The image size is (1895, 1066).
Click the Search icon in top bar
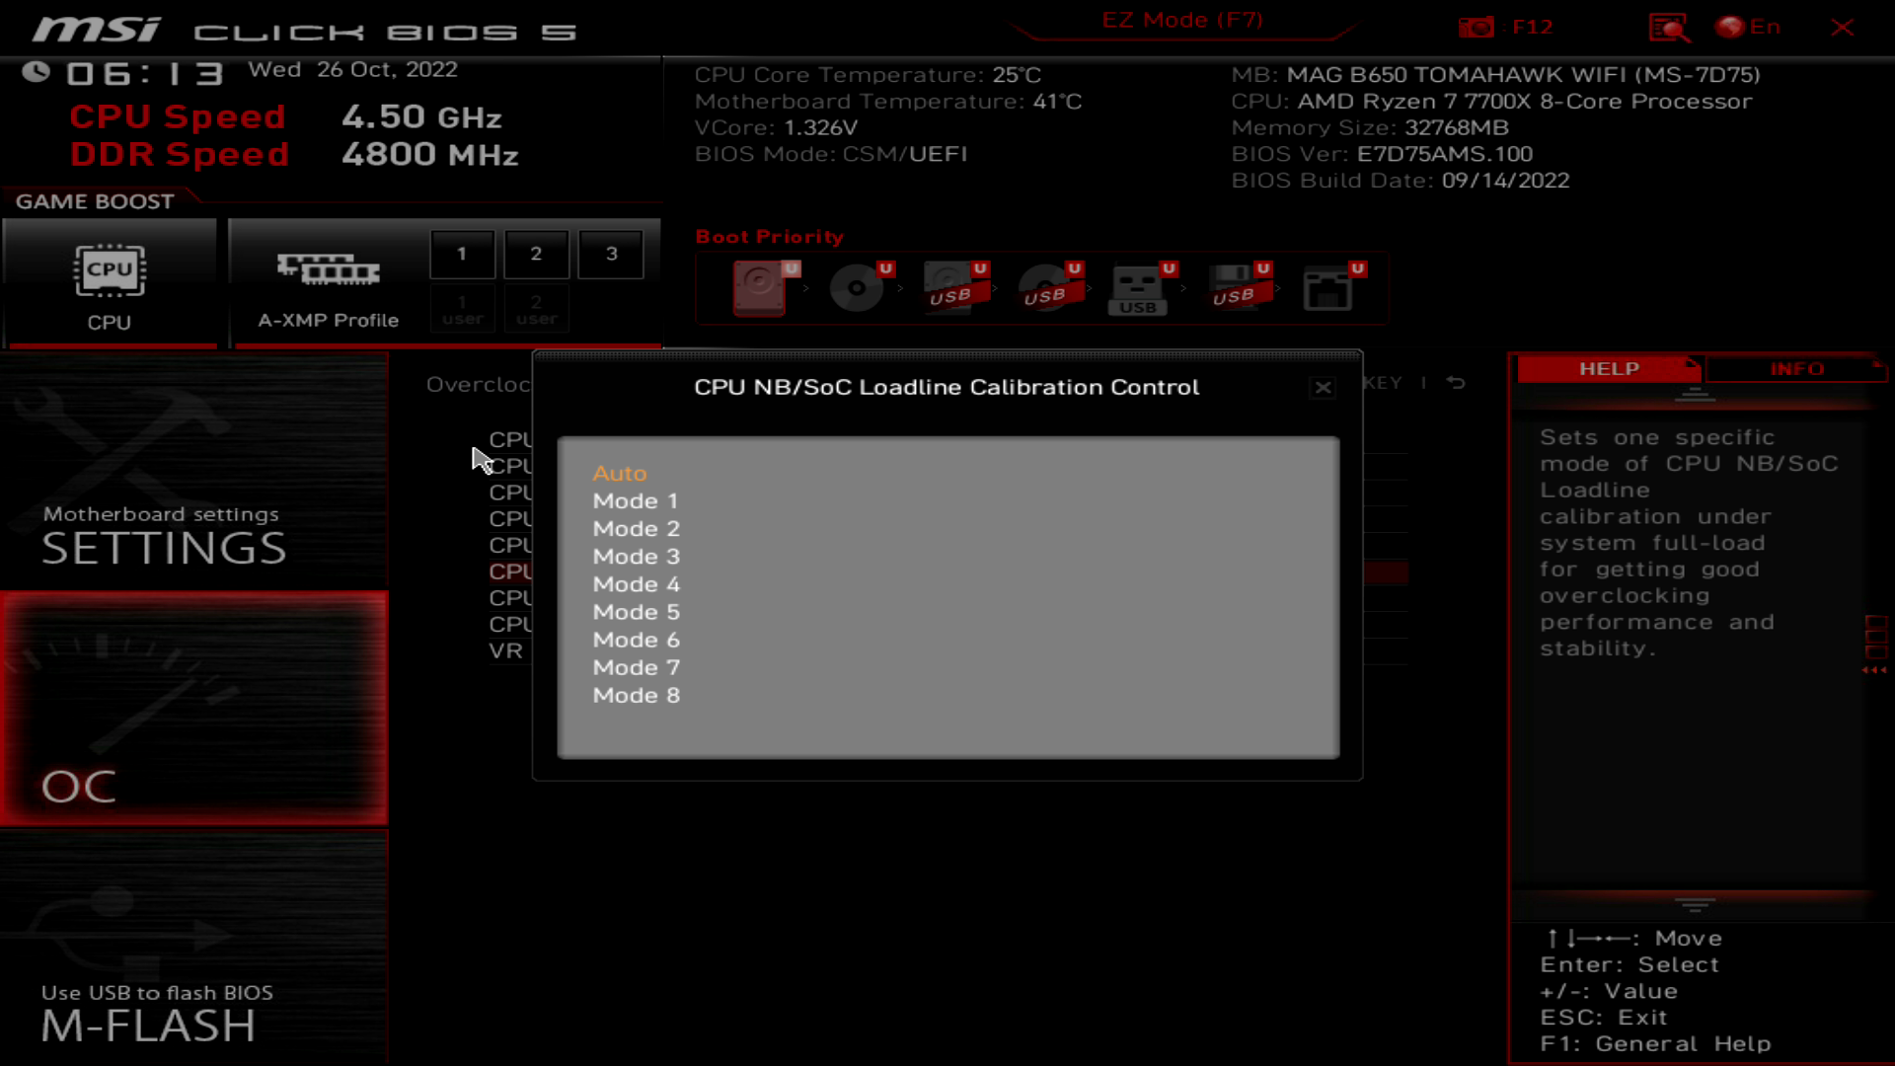(x=1669, y=28)
